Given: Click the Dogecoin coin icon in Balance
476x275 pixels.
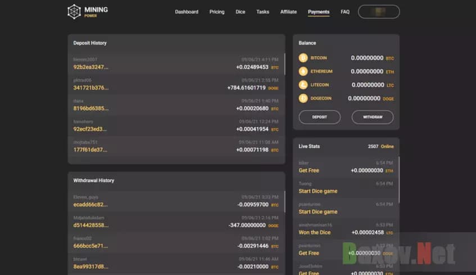Looking at the screenshot, I should 303,98.
